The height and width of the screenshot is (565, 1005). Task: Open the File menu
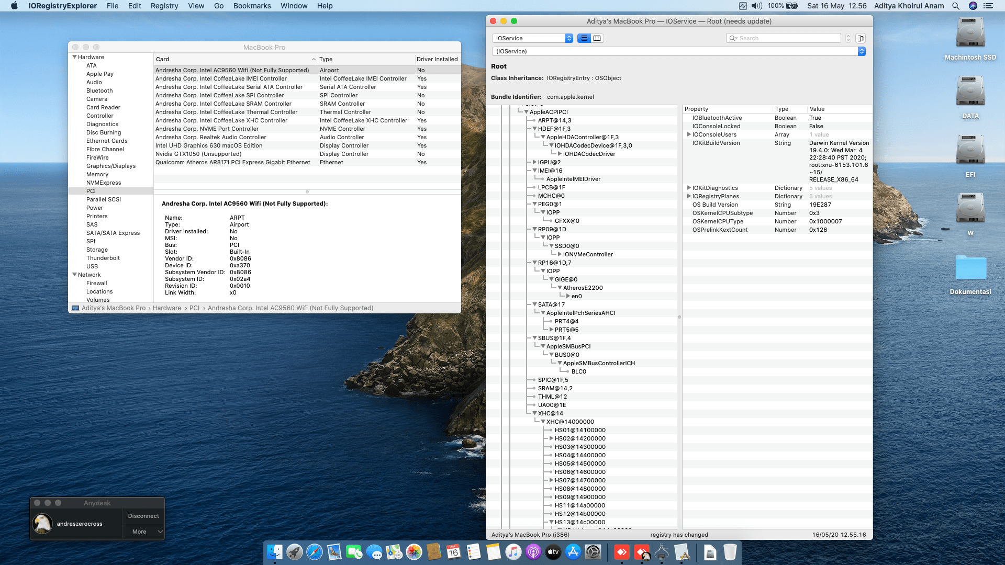[113, 6]
